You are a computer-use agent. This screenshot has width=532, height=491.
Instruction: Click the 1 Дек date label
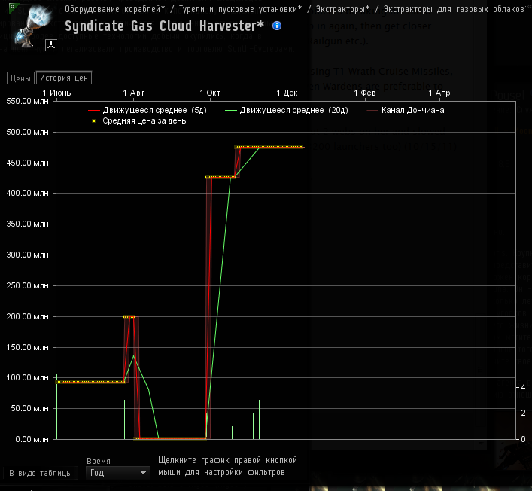click(x=287, y=93)
